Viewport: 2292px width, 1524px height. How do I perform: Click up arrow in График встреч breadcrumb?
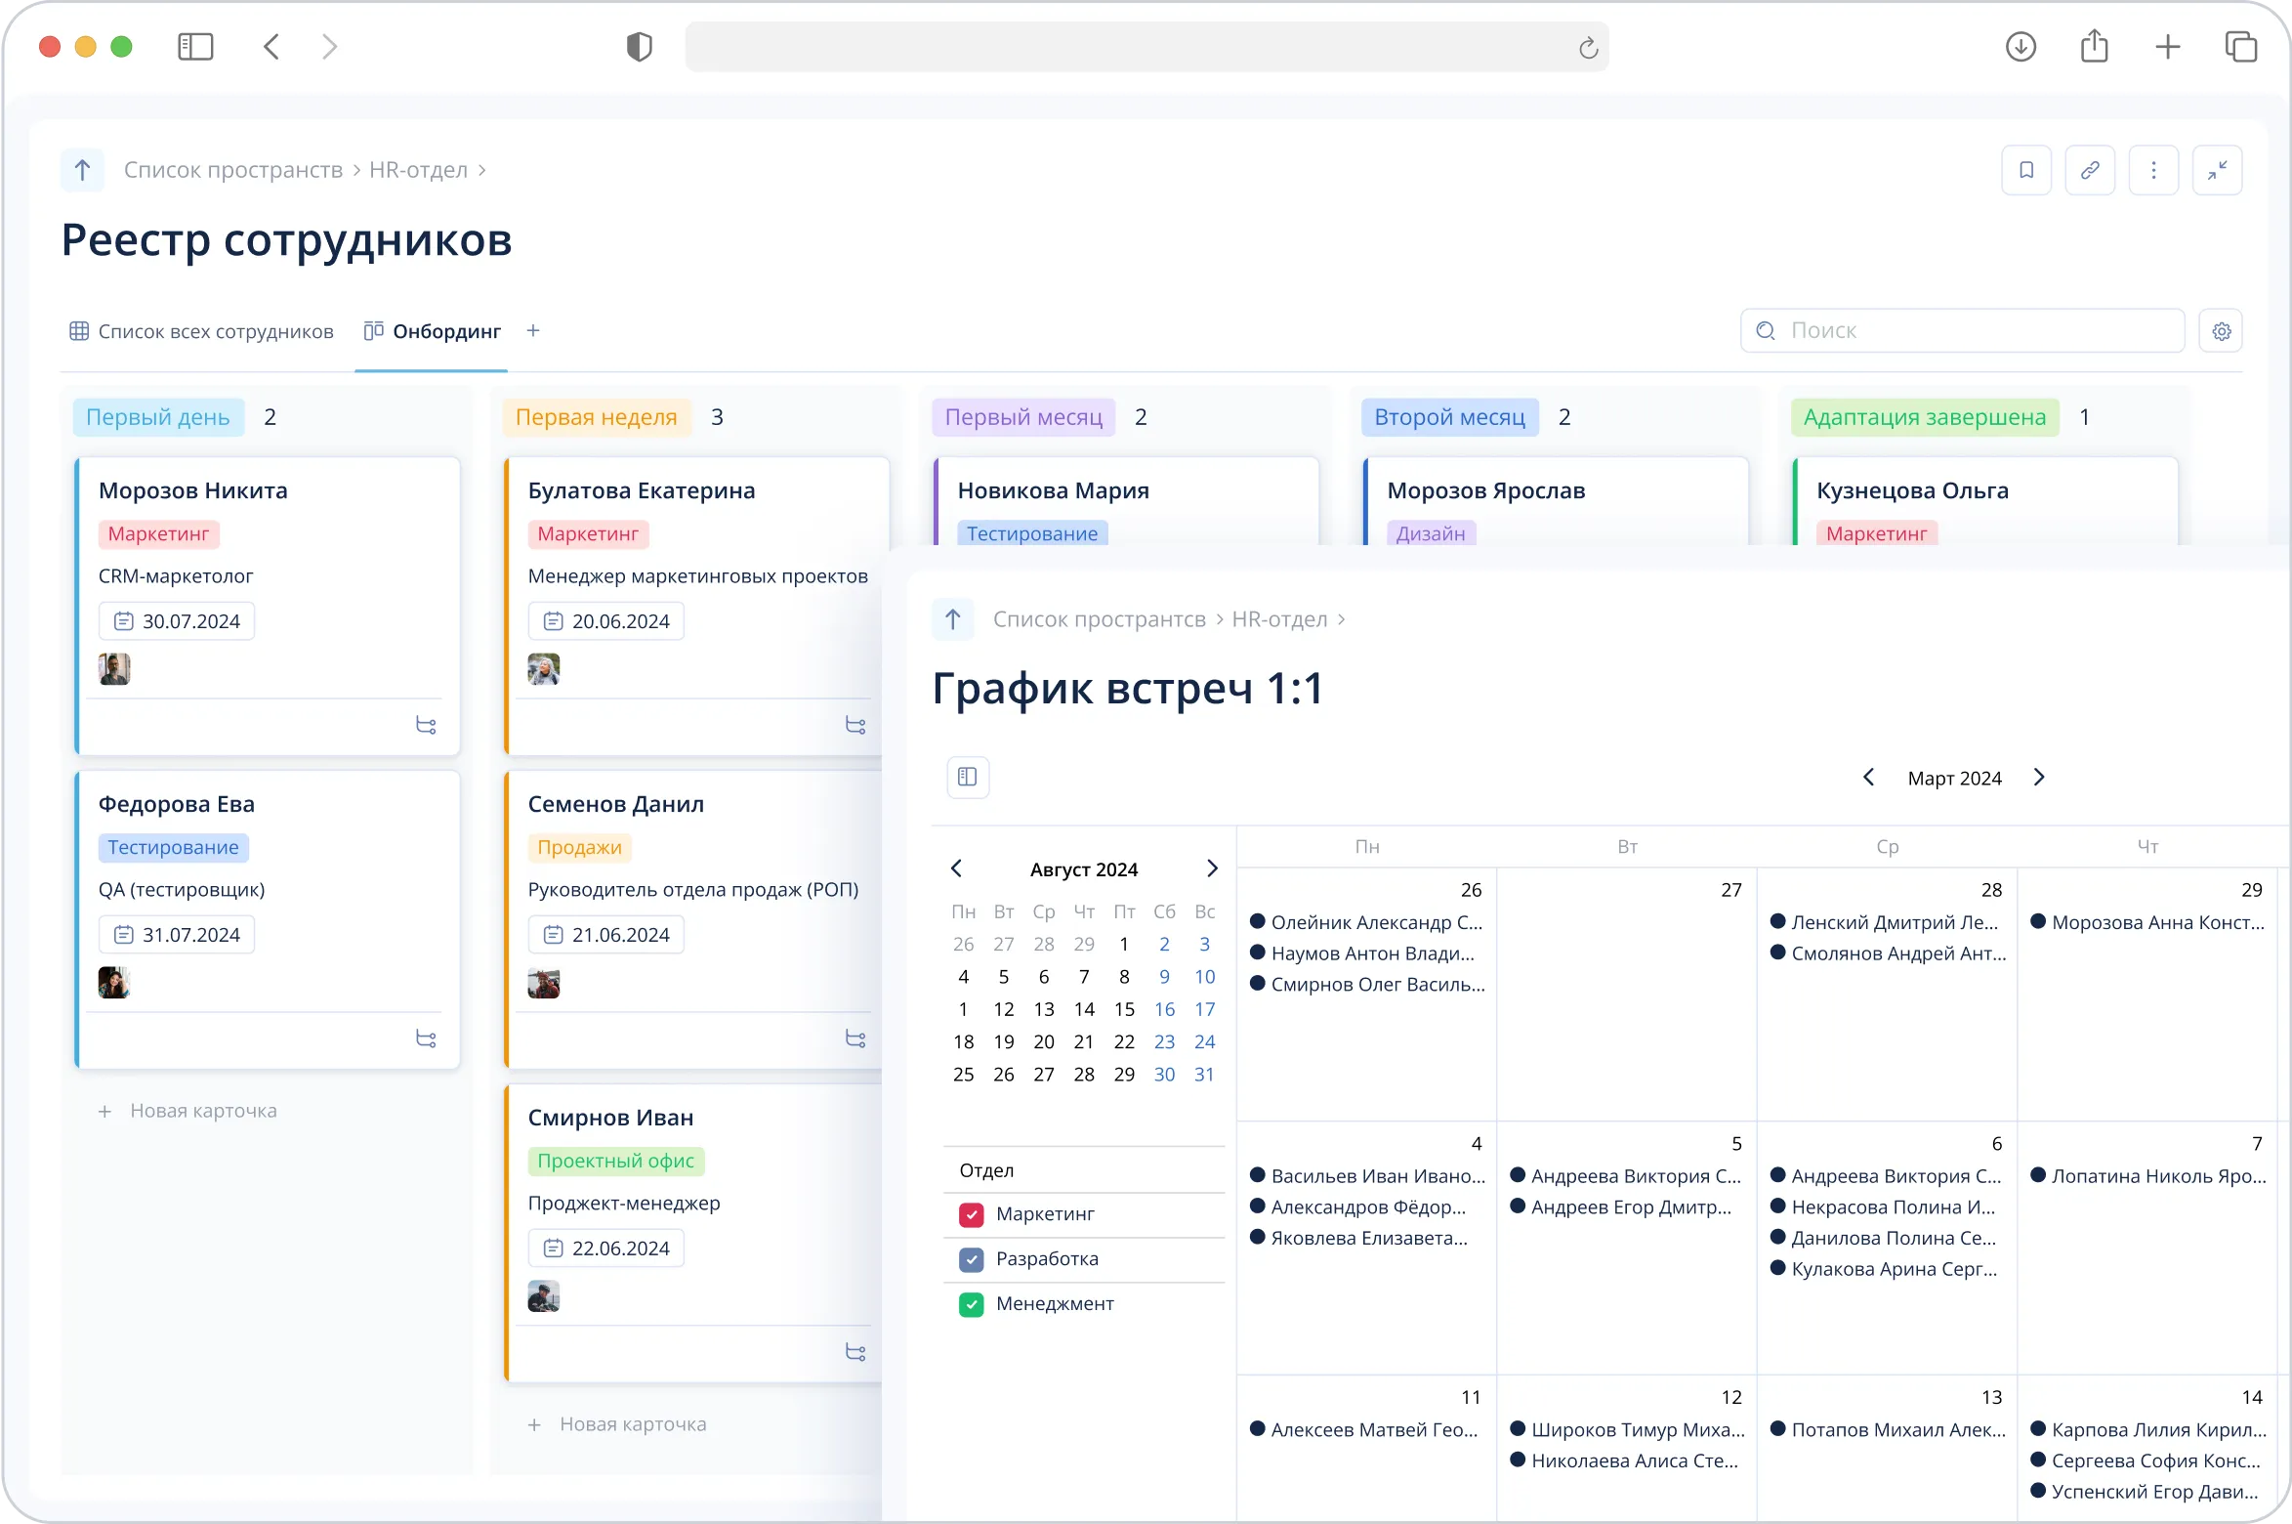coord(953,619)
